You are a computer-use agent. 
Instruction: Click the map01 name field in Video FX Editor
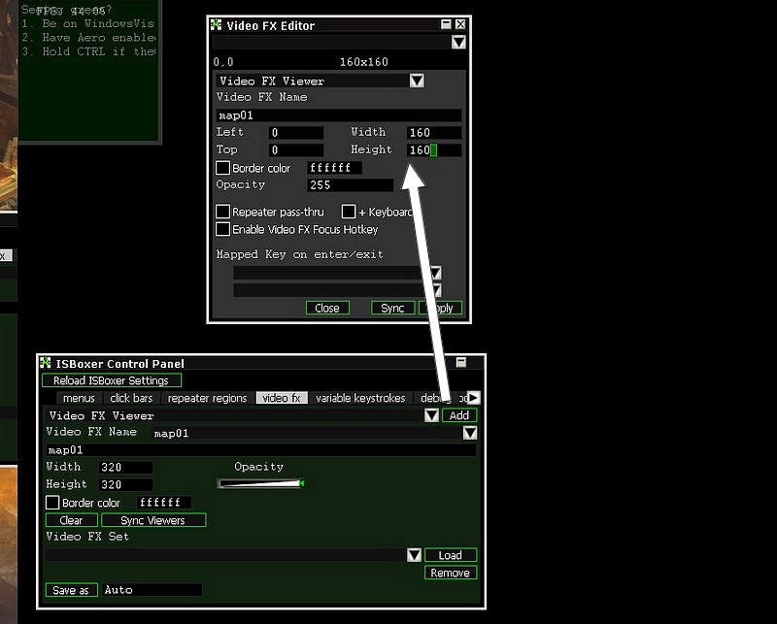[x=339, y=115]
